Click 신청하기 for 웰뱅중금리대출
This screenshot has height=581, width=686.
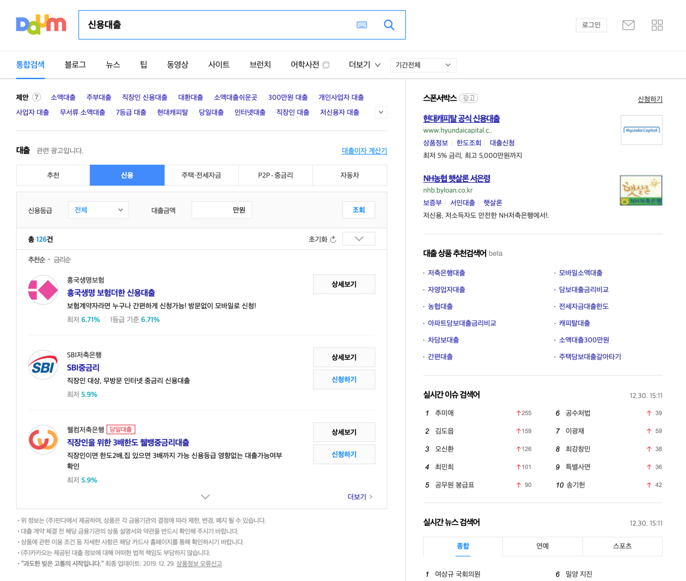(344, 454)
